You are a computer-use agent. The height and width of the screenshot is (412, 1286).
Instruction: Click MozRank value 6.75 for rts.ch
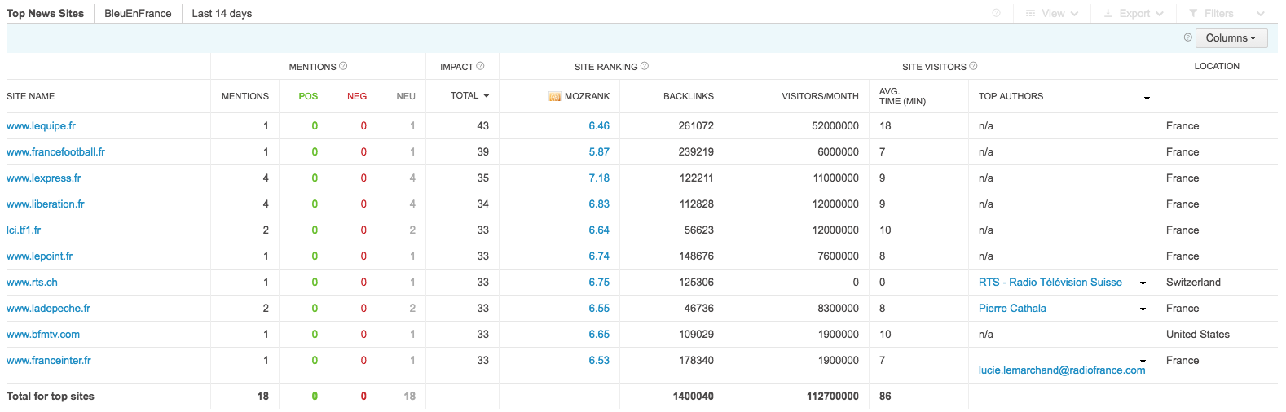pos(599,282)
